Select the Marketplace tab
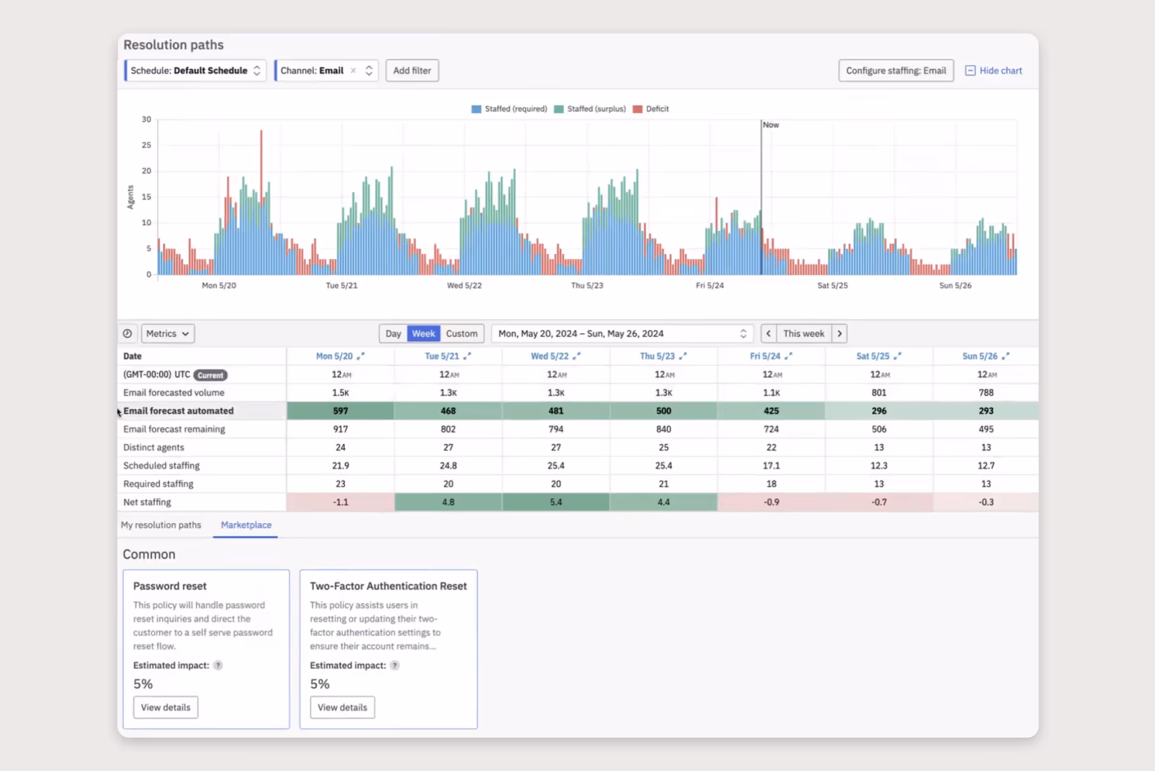The height and width of the screenshot is (771, 1155). click(x=246, y=525)
